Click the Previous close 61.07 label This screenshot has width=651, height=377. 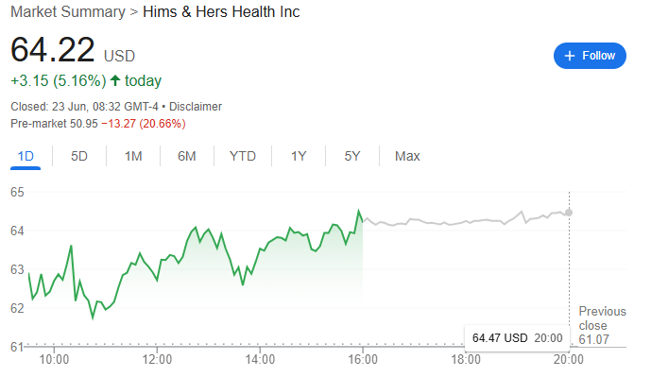pos(602,325)
